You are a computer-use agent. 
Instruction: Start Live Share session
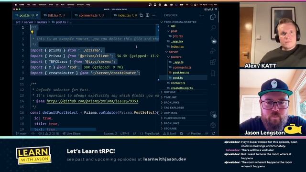(x=71, y=134)
